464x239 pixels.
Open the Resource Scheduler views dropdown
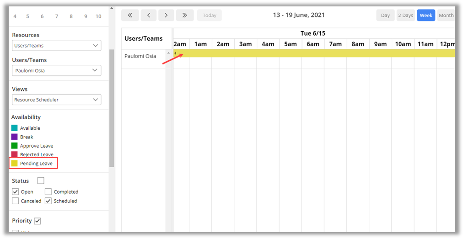[56, 100]
